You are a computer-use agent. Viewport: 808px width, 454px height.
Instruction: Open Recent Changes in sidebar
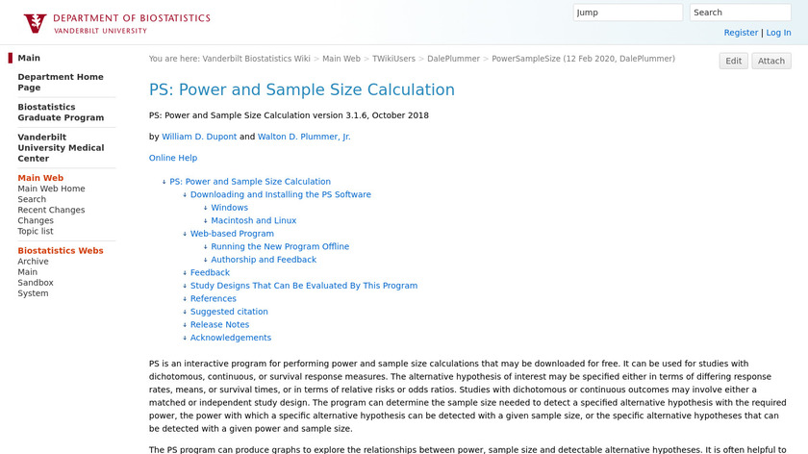pos(51,210)
